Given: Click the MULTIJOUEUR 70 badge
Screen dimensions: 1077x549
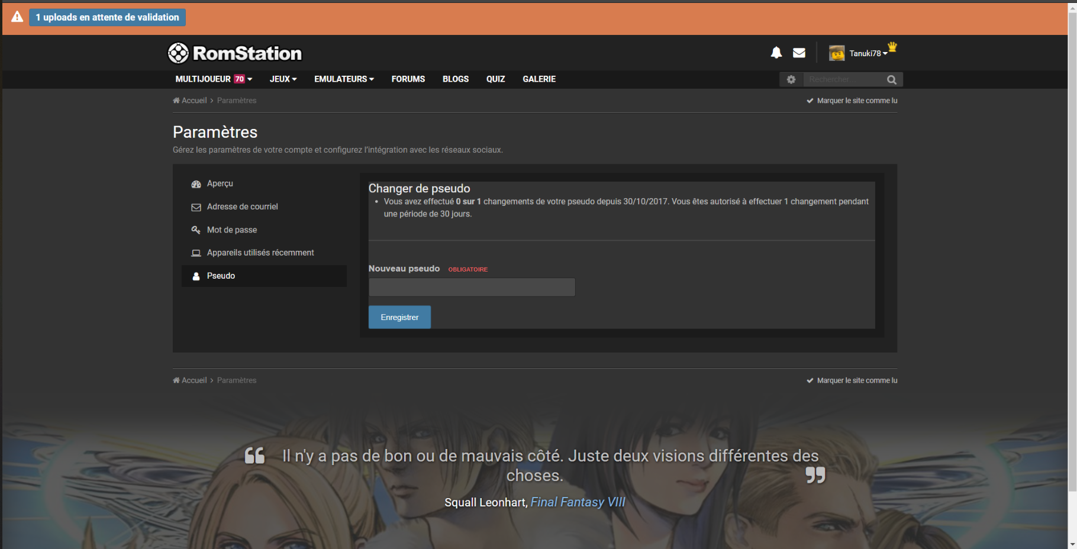Looking at the screenshot, I should [x=239, y=79].
